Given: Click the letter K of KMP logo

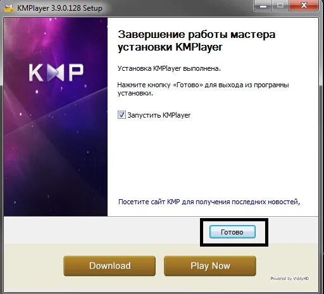Looking at the screenshot, I should tap(37, 73).
